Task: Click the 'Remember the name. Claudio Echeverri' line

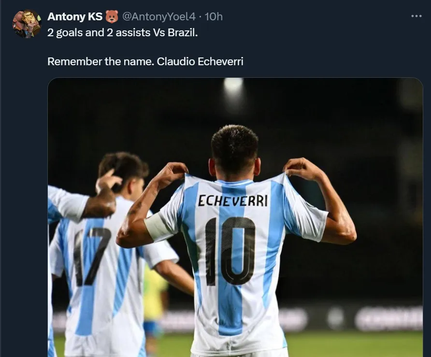Action: [145, 61]
